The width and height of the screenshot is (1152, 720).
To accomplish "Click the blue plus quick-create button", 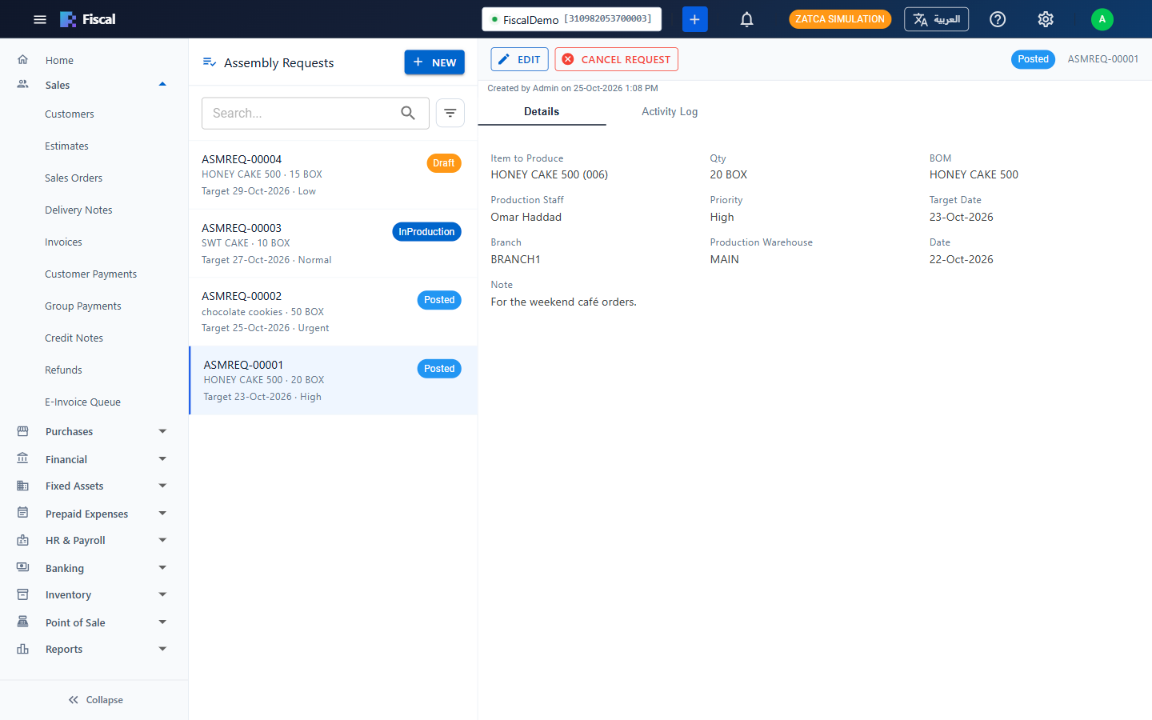I will pyautogui.click(x=694, y=19).
